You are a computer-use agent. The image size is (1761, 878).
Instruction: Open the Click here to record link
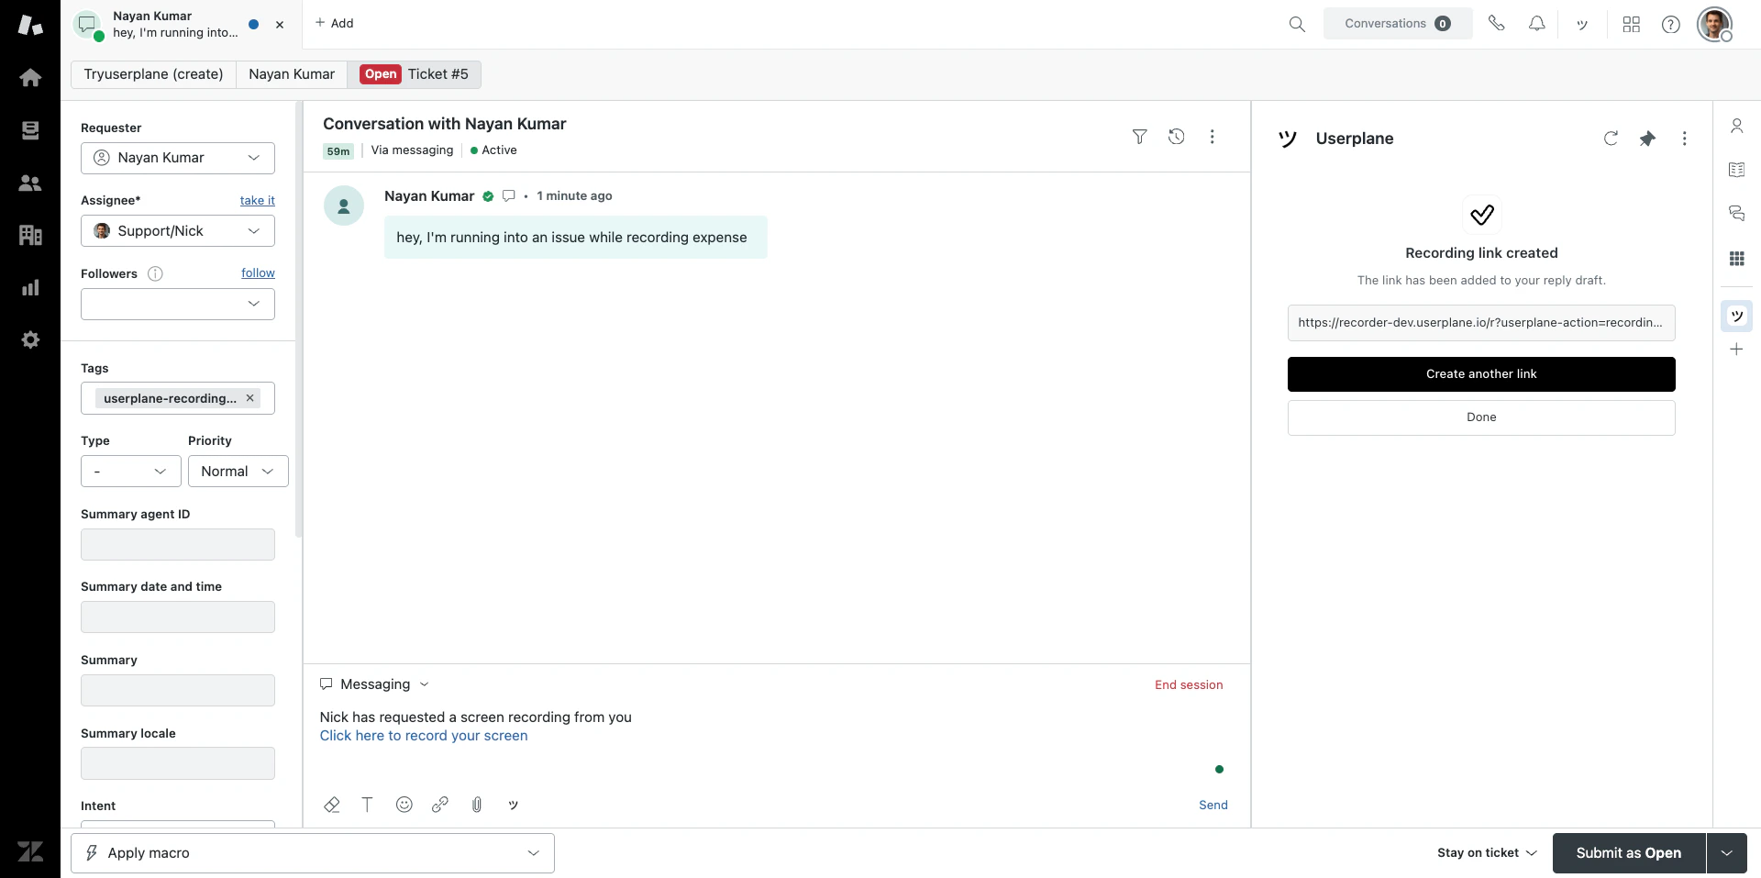(x=423, y=736)
